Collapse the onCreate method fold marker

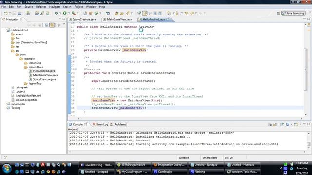(76, 69)
